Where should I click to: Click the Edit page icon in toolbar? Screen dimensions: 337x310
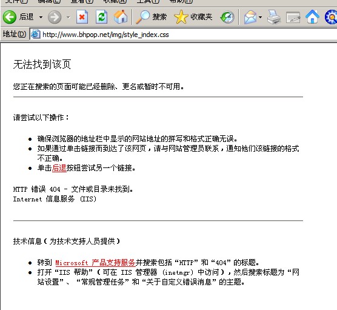[293, 17]
